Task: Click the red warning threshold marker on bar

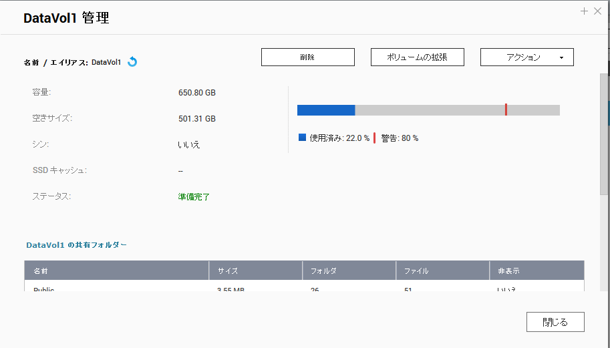Action: tap(506, 110)
